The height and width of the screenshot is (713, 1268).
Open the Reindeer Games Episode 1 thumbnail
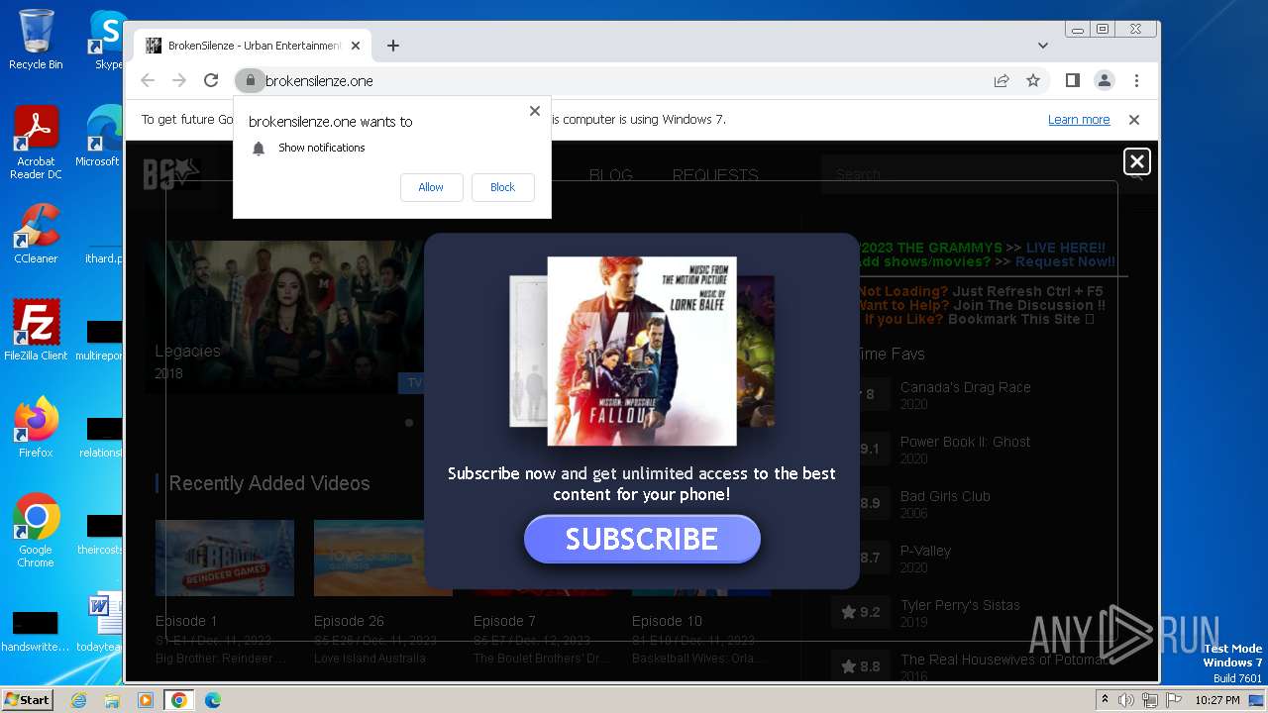225,558
